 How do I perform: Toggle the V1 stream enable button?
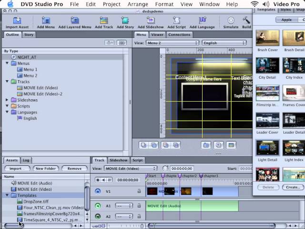pyautogui.click(x=98, y=191)
